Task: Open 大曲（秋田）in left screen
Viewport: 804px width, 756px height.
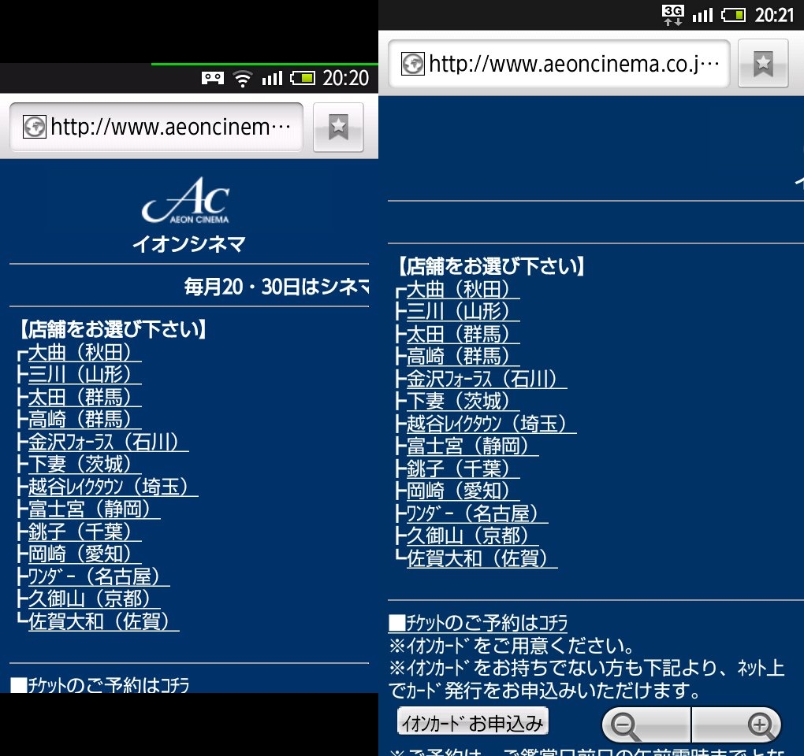Action: point(84,352)
